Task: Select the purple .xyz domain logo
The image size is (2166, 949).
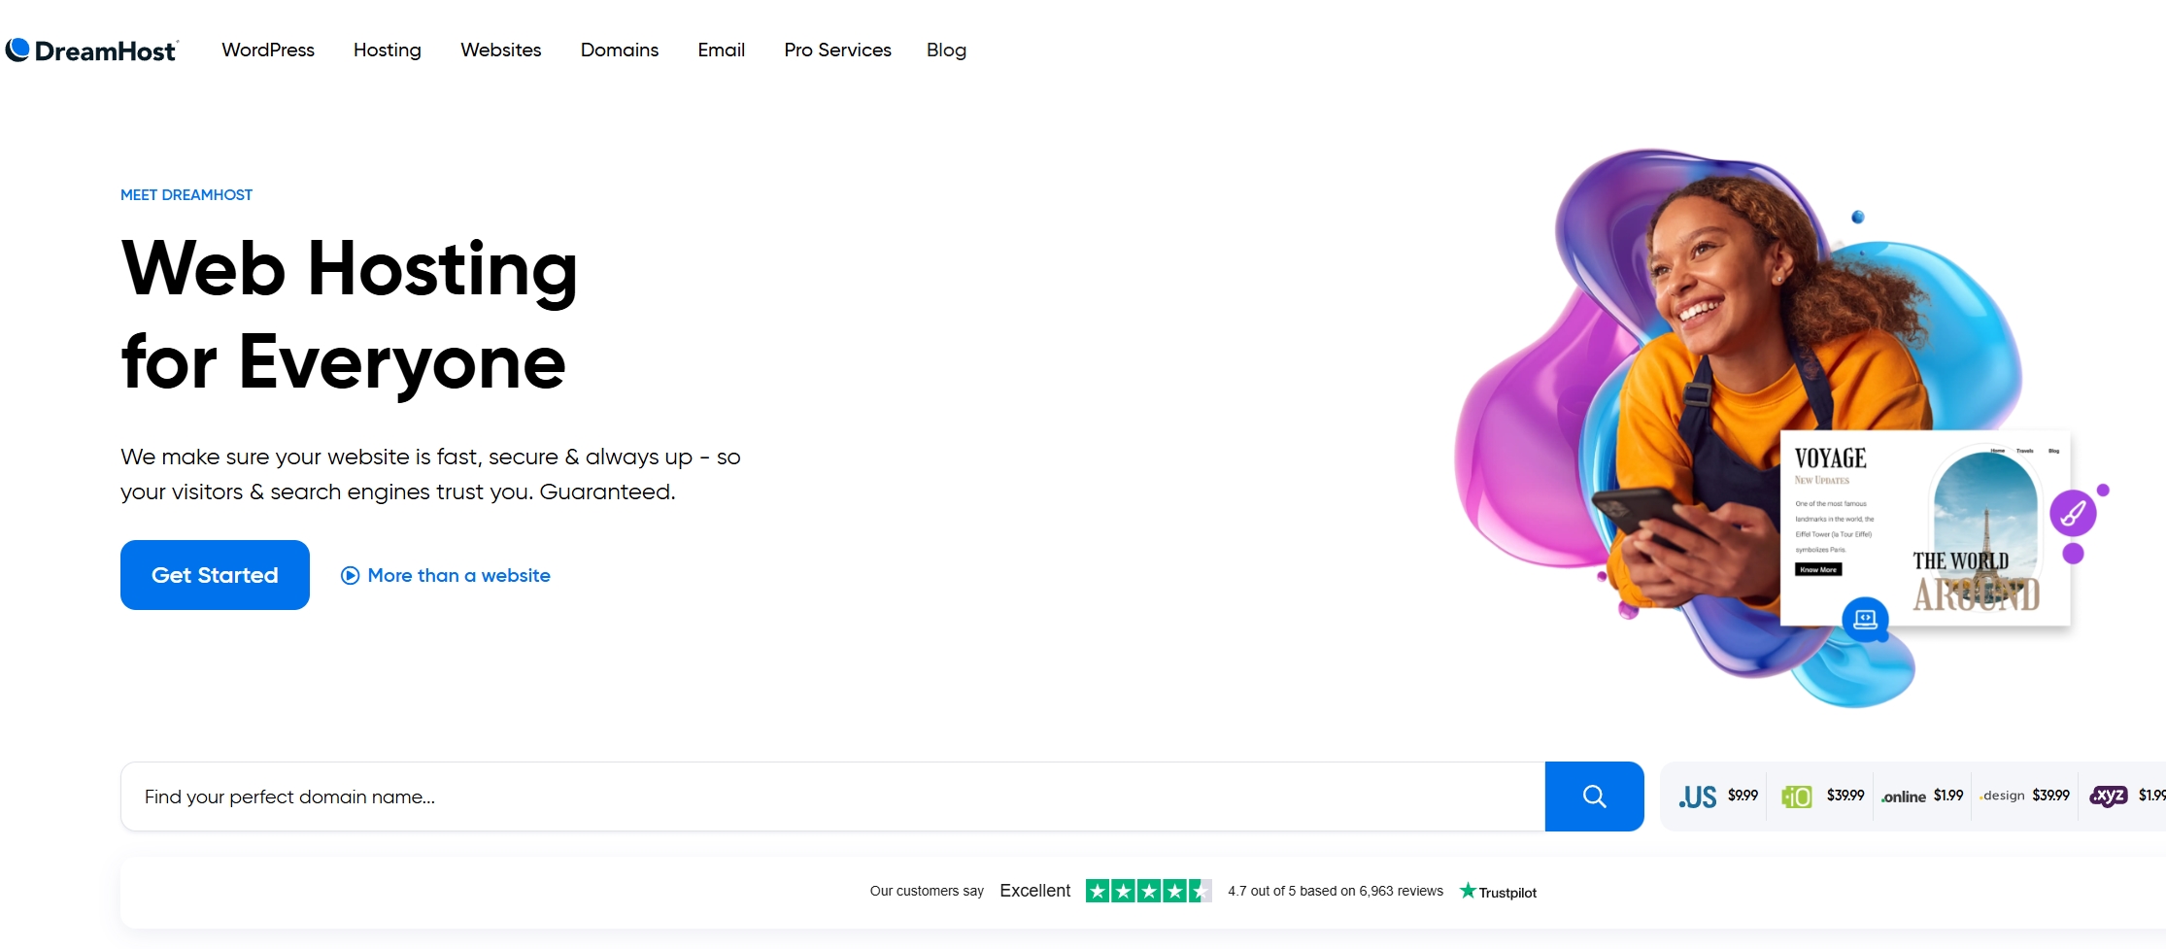Action: pos(2108,796)
